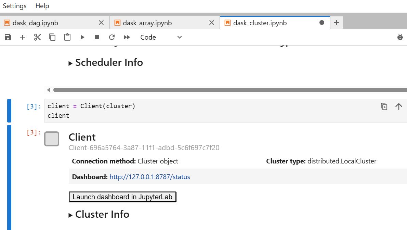Click the dask_array.ipynb notebook icon
The width and height of the screenshot is (407, 230).
117,23
